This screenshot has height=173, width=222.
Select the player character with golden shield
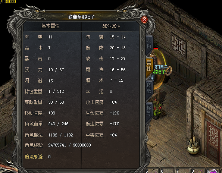click(x=159, y=69)
